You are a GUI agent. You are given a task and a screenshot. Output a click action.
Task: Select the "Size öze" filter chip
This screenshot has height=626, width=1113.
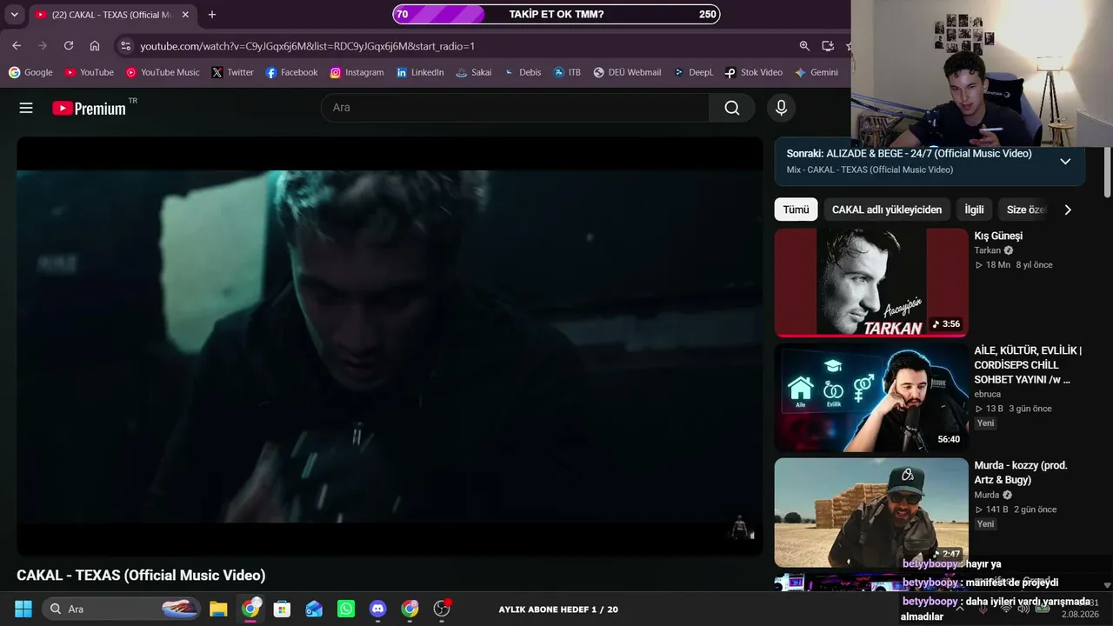pyautogui.click(x=1025, y=210)
